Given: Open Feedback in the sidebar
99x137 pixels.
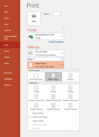Looking at the screenshot, I should tap(10, 79).
